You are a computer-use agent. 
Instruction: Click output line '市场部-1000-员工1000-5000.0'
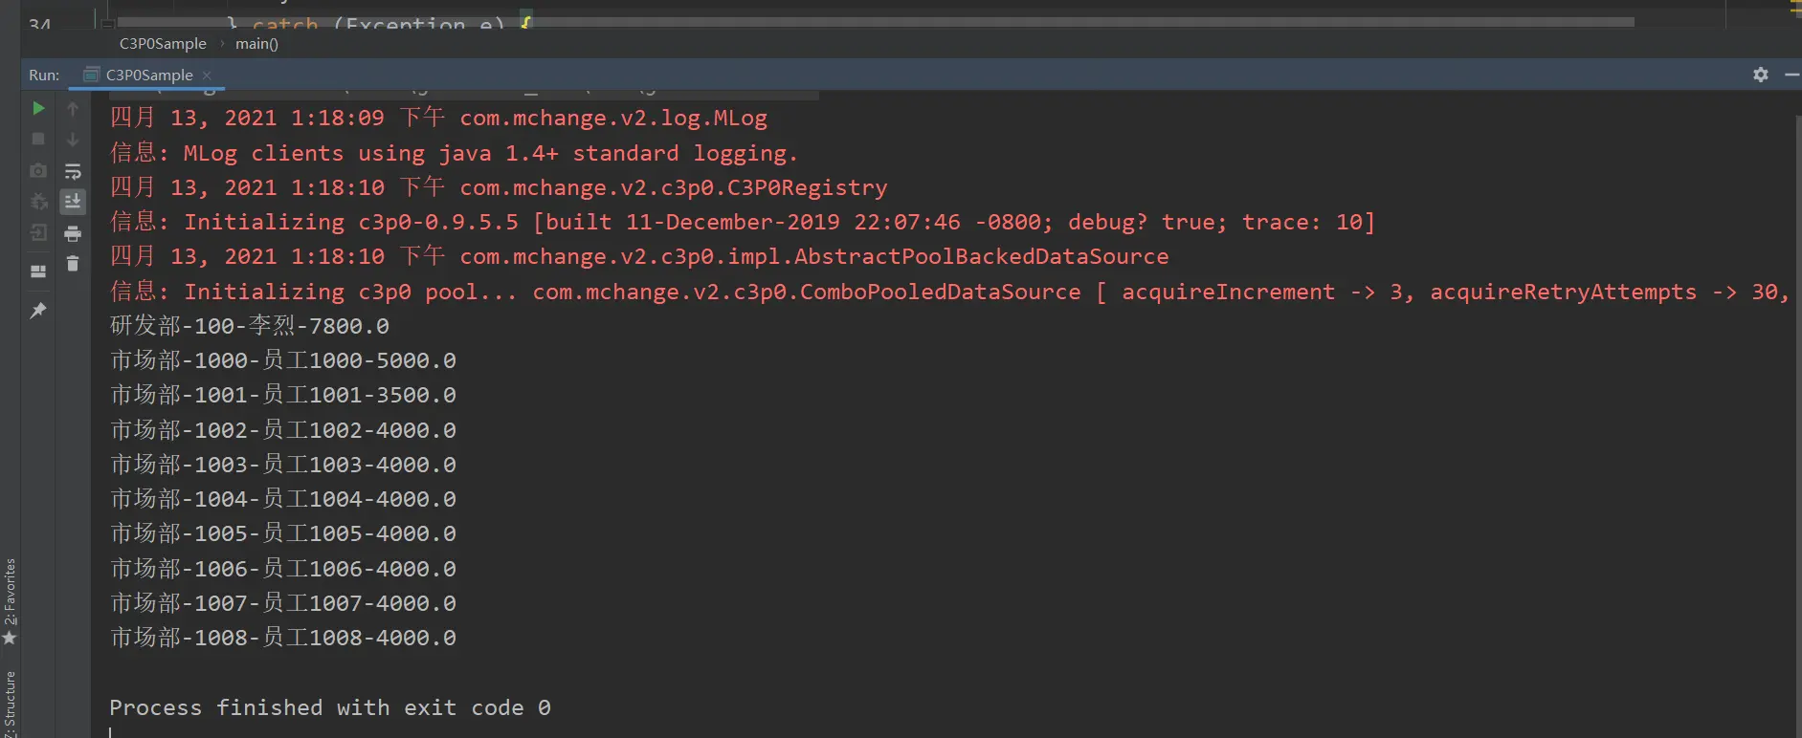point(283,360)
